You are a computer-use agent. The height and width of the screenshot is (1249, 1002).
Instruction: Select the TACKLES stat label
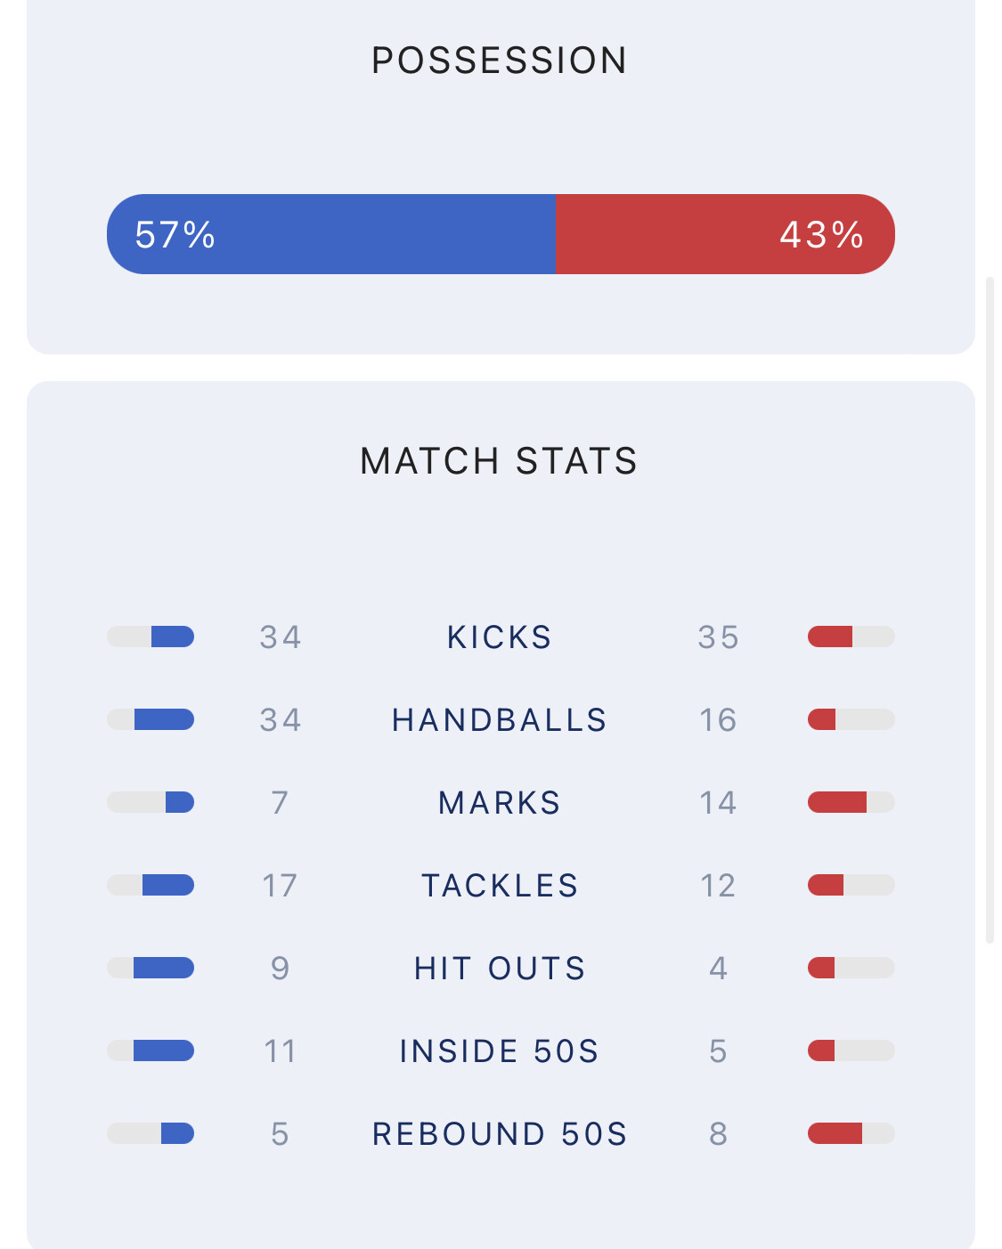point(500,886)
